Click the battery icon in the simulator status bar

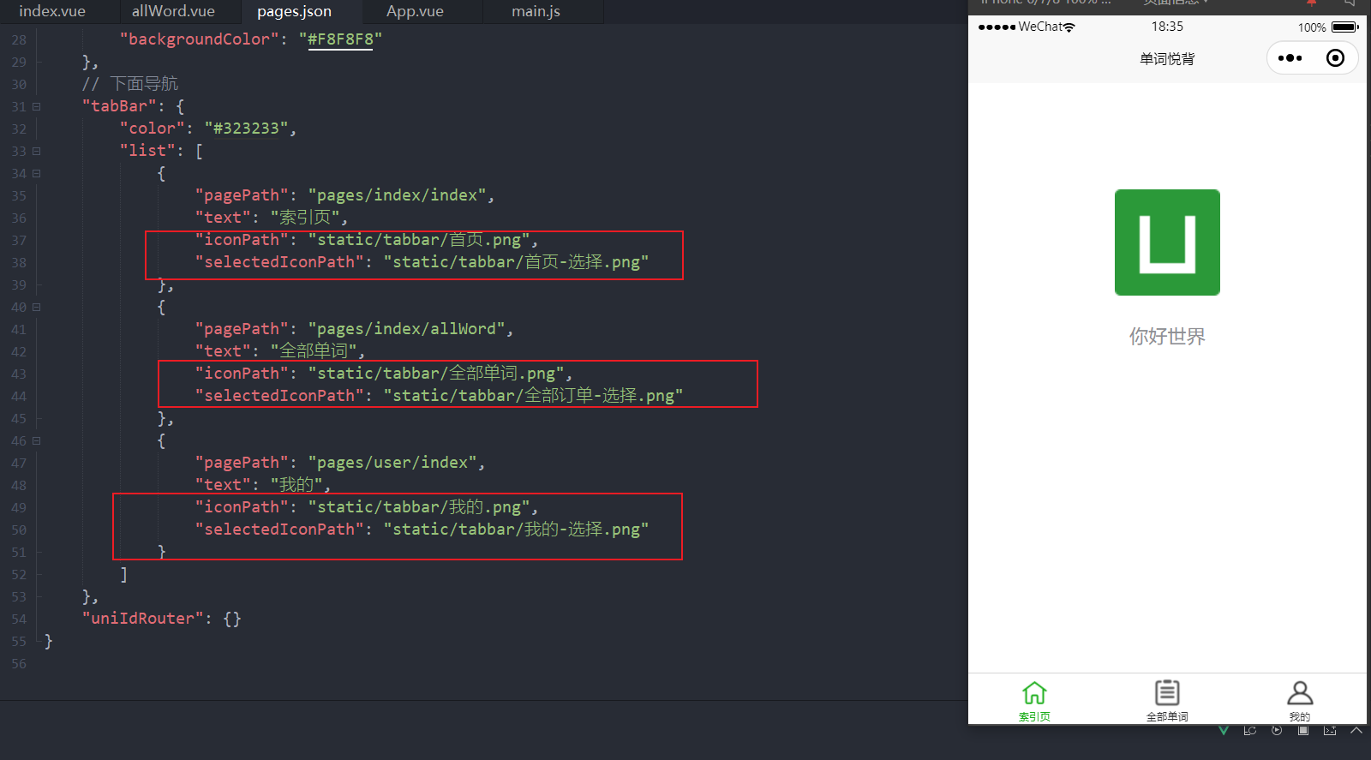1345,27
